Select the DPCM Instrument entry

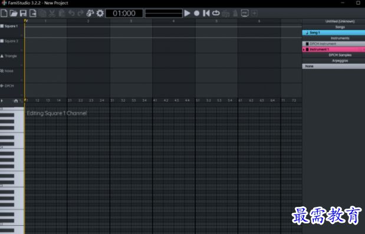334,44
